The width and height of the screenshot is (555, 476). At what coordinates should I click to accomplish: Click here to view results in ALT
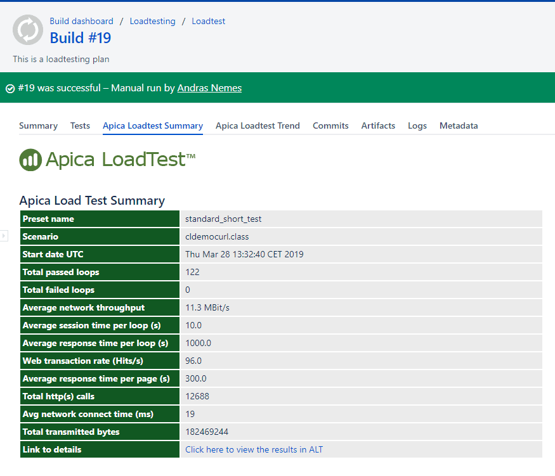254,449
